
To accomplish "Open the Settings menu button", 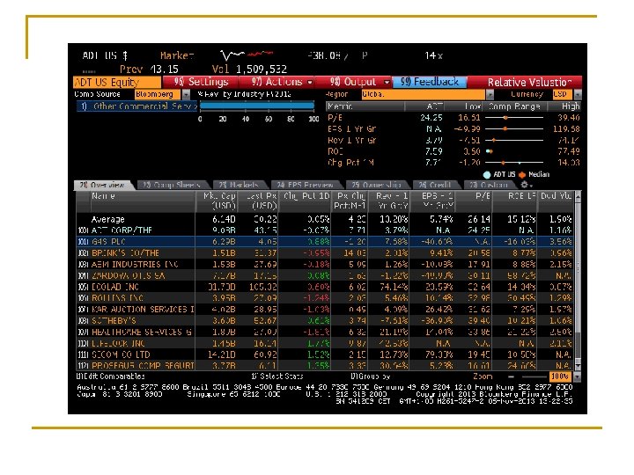I will click(201, 82).
